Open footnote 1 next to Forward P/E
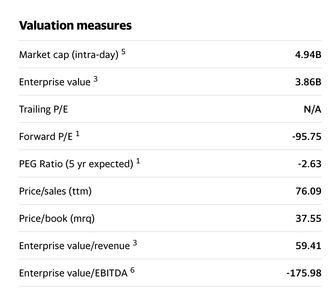 click(78, 134)
